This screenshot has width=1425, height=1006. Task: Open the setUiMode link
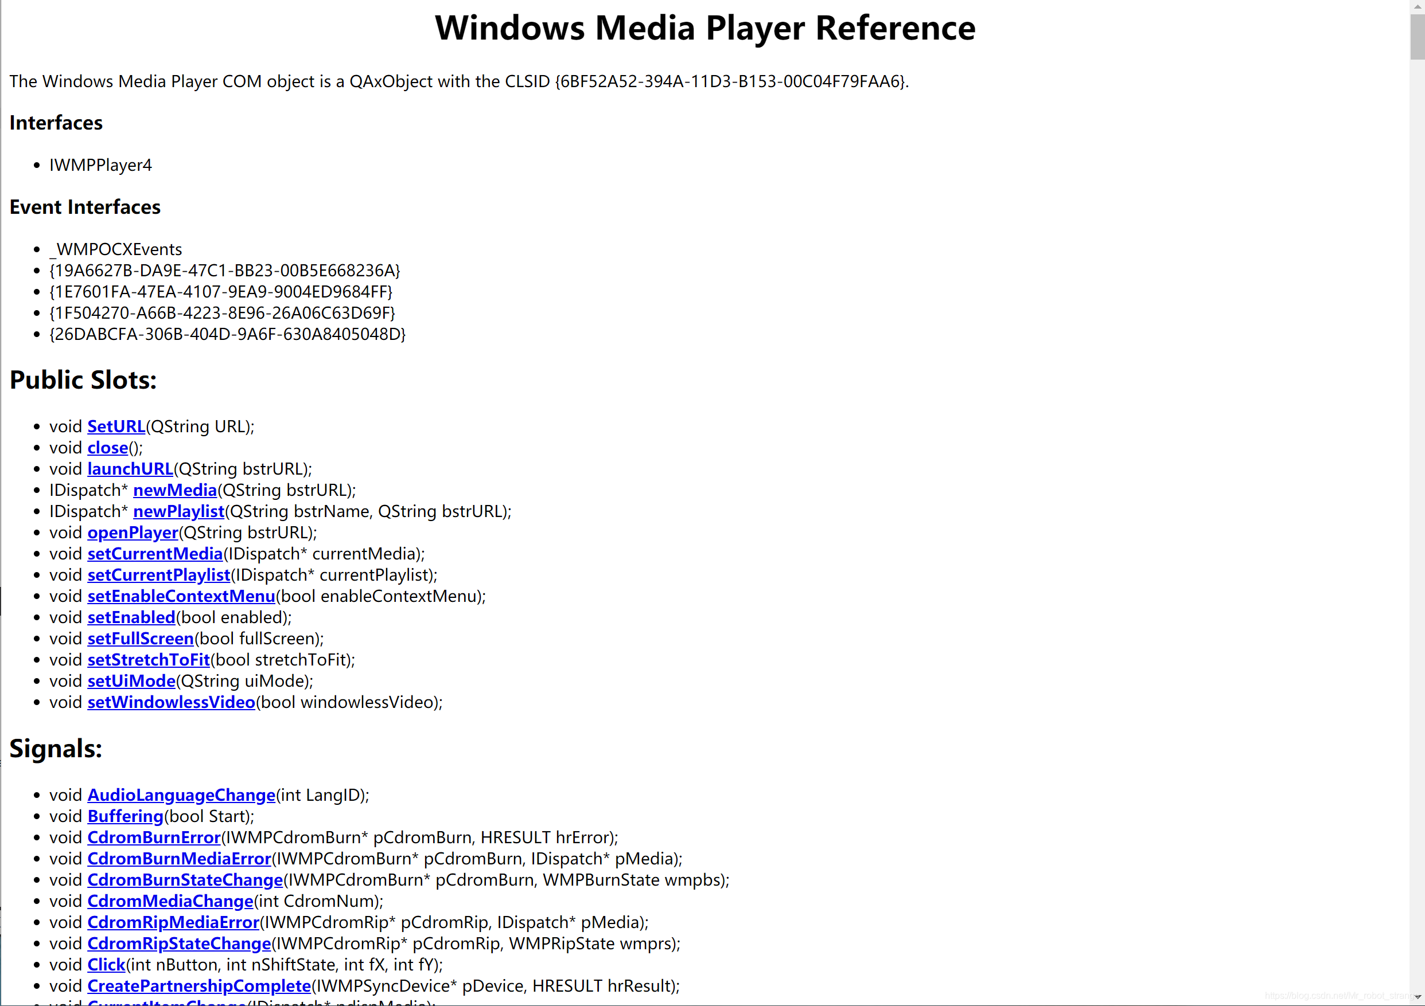131,681
